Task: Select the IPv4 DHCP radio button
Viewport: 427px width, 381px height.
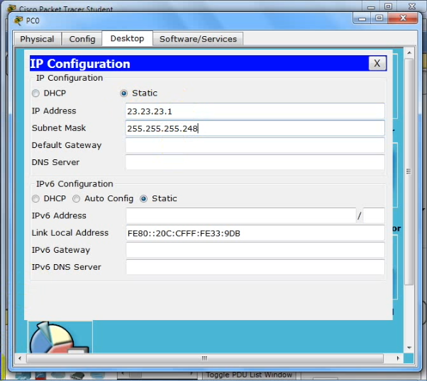Action: [35, 93]
